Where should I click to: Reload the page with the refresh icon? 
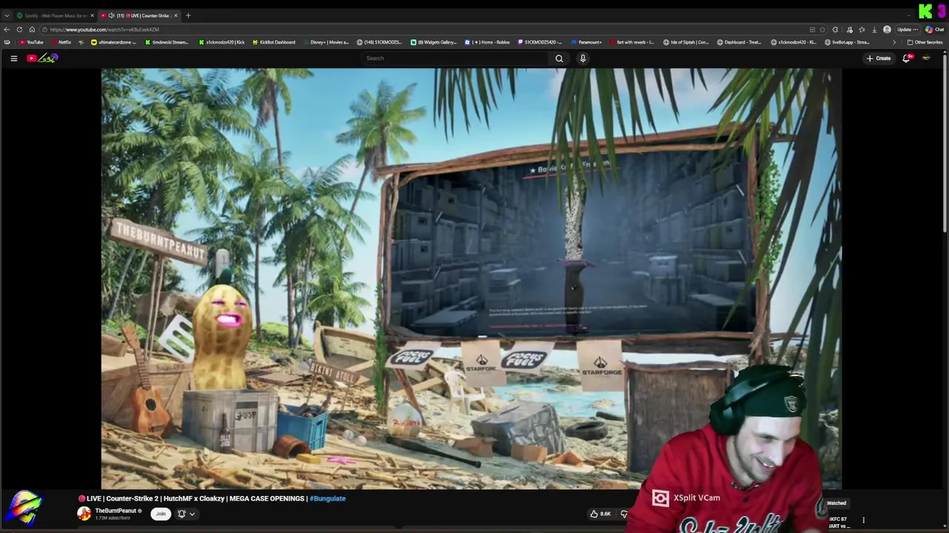(19, 30)
